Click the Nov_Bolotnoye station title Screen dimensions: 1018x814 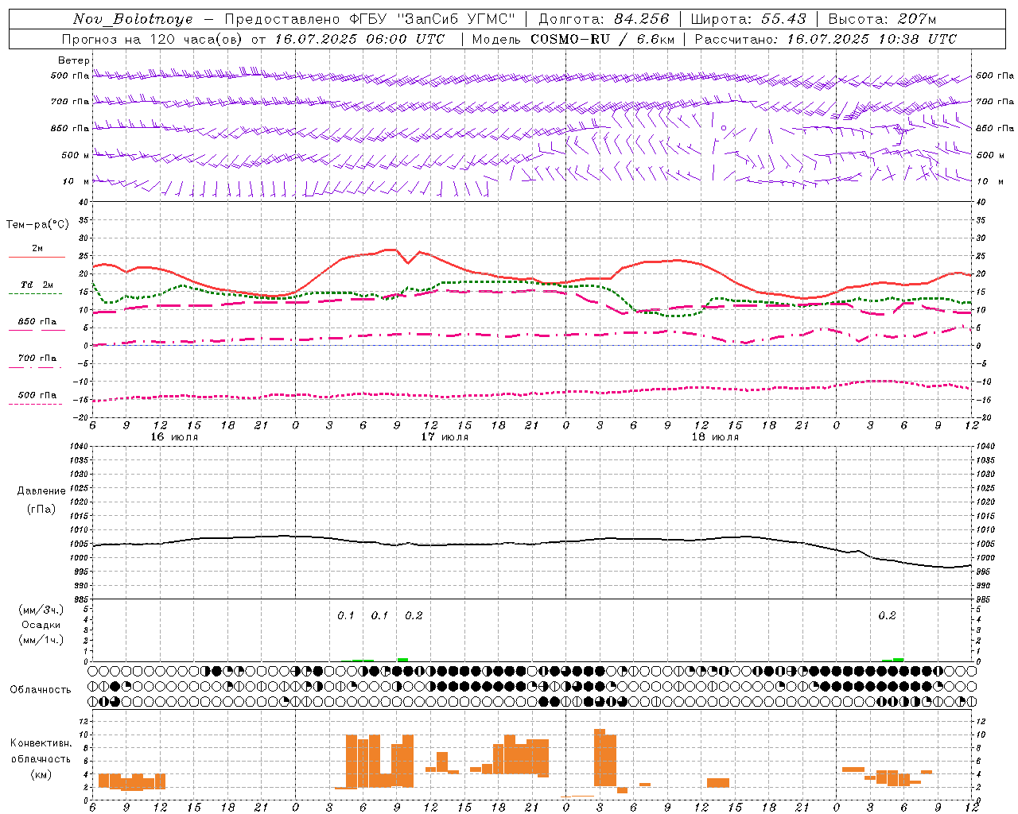pyautogui.click(x=133, y=19)
